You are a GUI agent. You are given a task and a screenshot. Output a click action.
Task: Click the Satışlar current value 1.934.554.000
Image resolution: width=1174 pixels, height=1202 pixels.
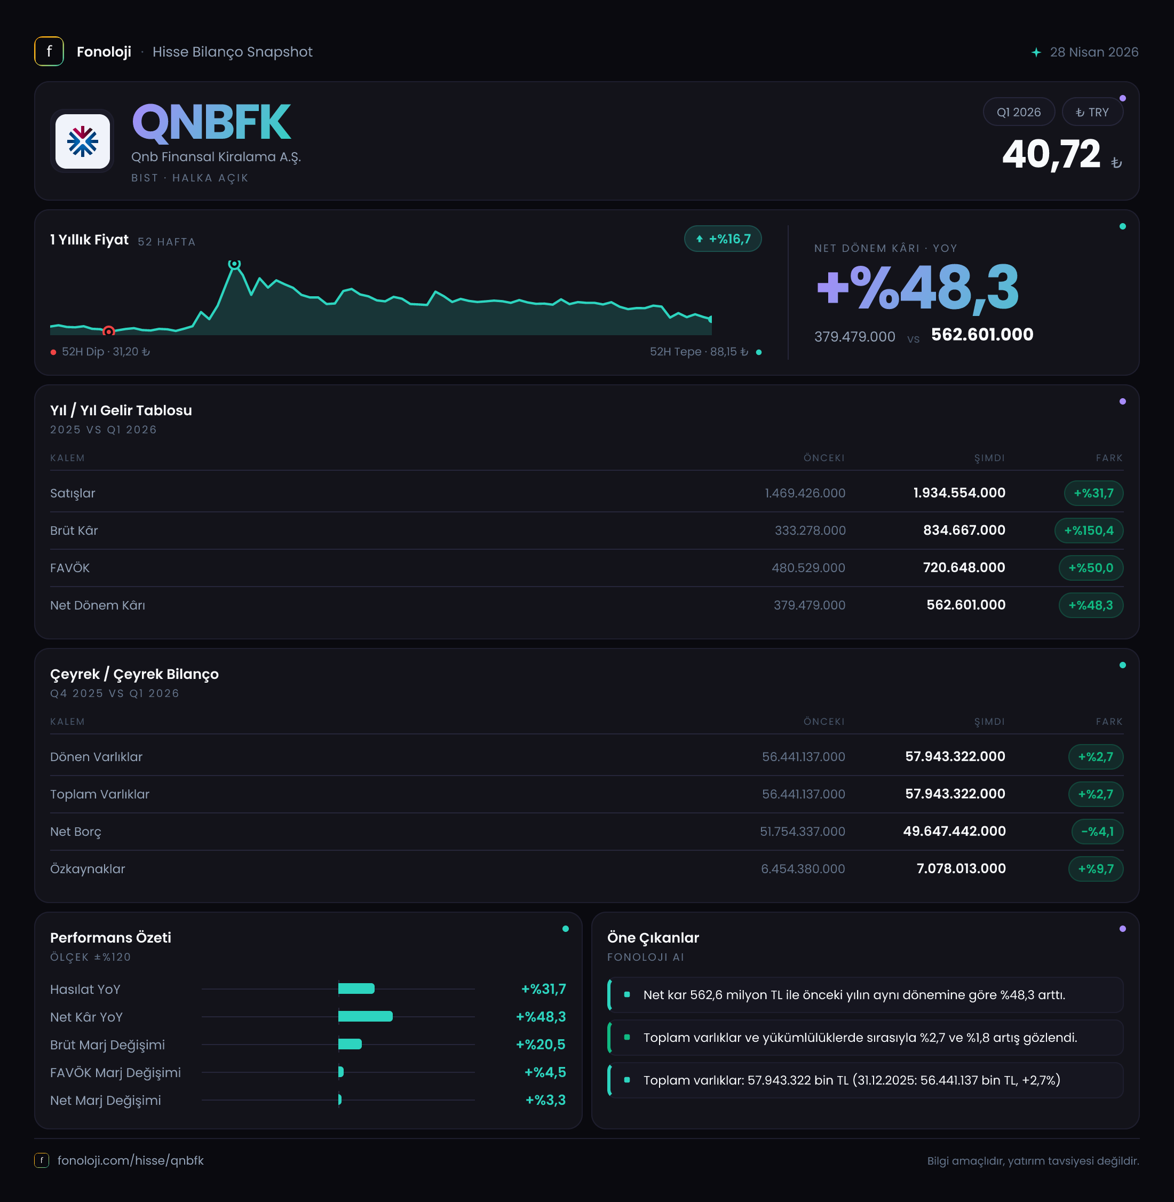click(x=959, y=493)
